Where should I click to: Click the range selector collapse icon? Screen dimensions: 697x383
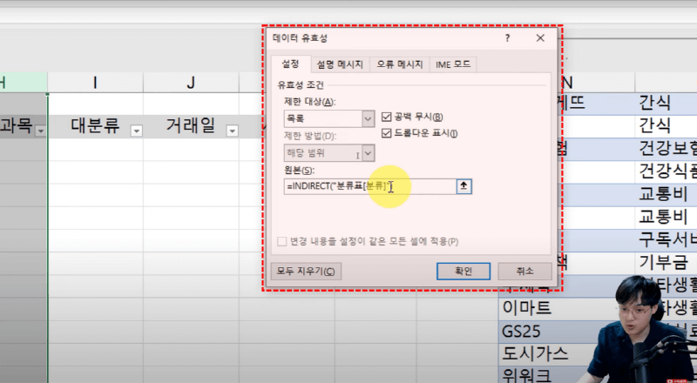[464, 186]
